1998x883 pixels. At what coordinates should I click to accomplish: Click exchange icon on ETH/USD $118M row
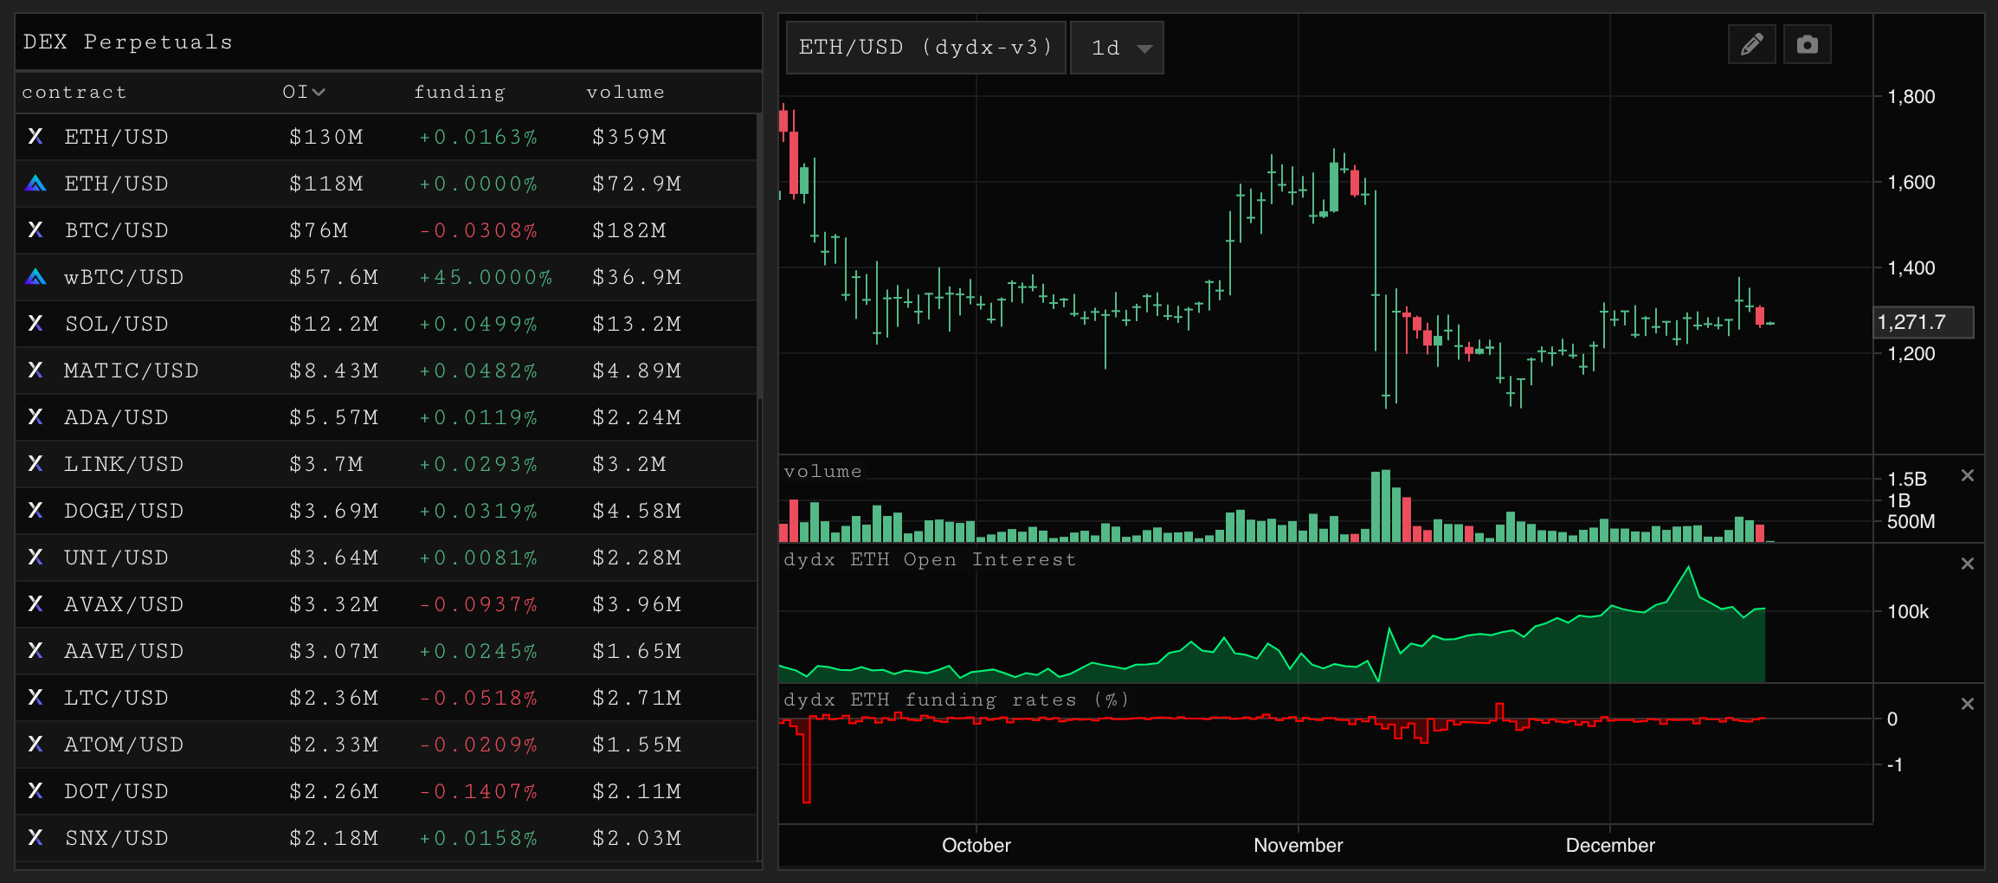click(35, 184)
